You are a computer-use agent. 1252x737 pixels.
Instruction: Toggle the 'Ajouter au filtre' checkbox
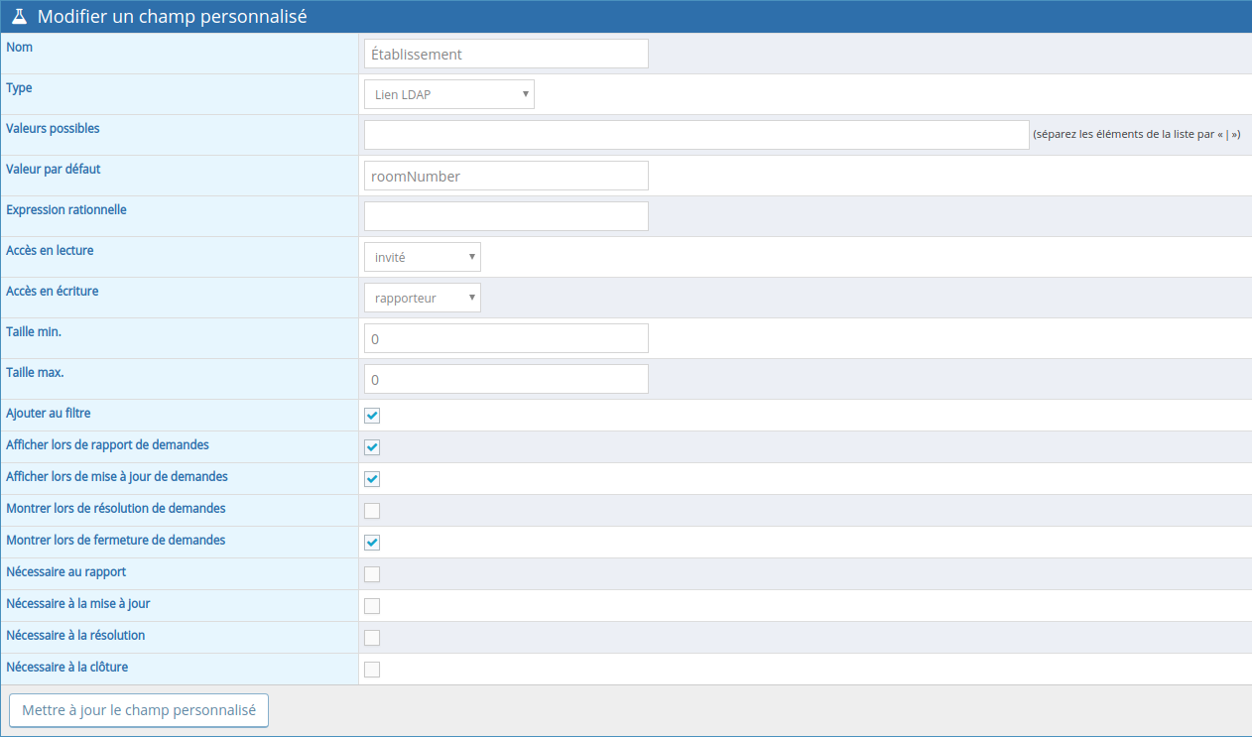coord(372,416)
